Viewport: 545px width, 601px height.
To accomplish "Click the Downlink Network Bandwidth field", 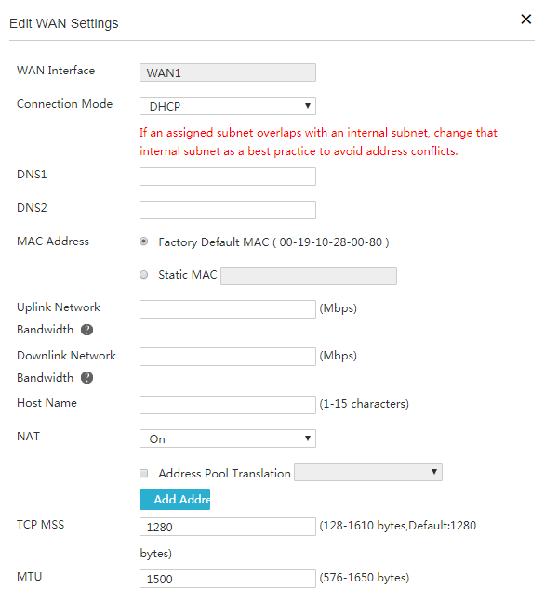I will 228,357.
